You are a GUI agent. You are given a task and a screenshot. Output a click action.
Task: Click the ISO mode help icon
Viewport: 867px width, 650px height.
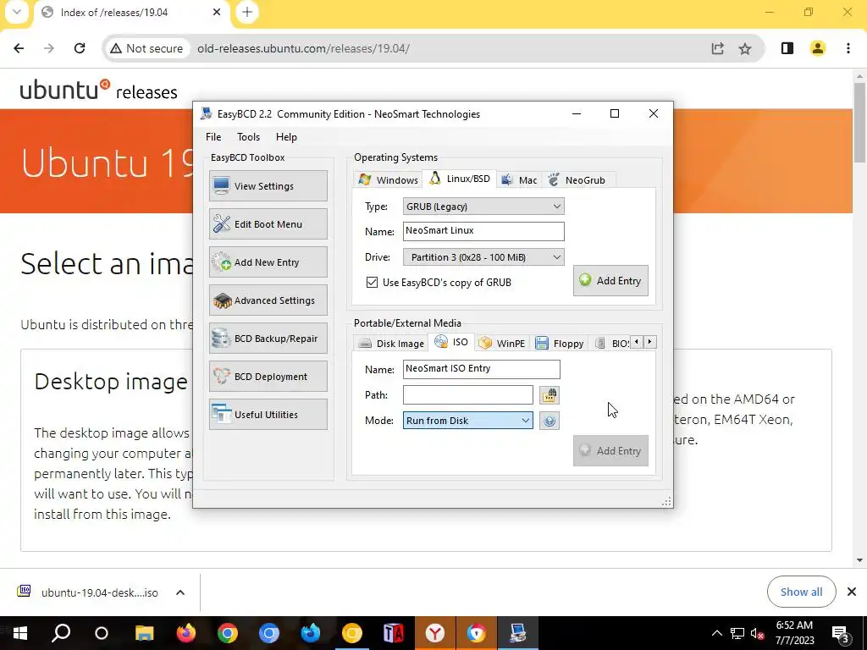click(549, 421)
